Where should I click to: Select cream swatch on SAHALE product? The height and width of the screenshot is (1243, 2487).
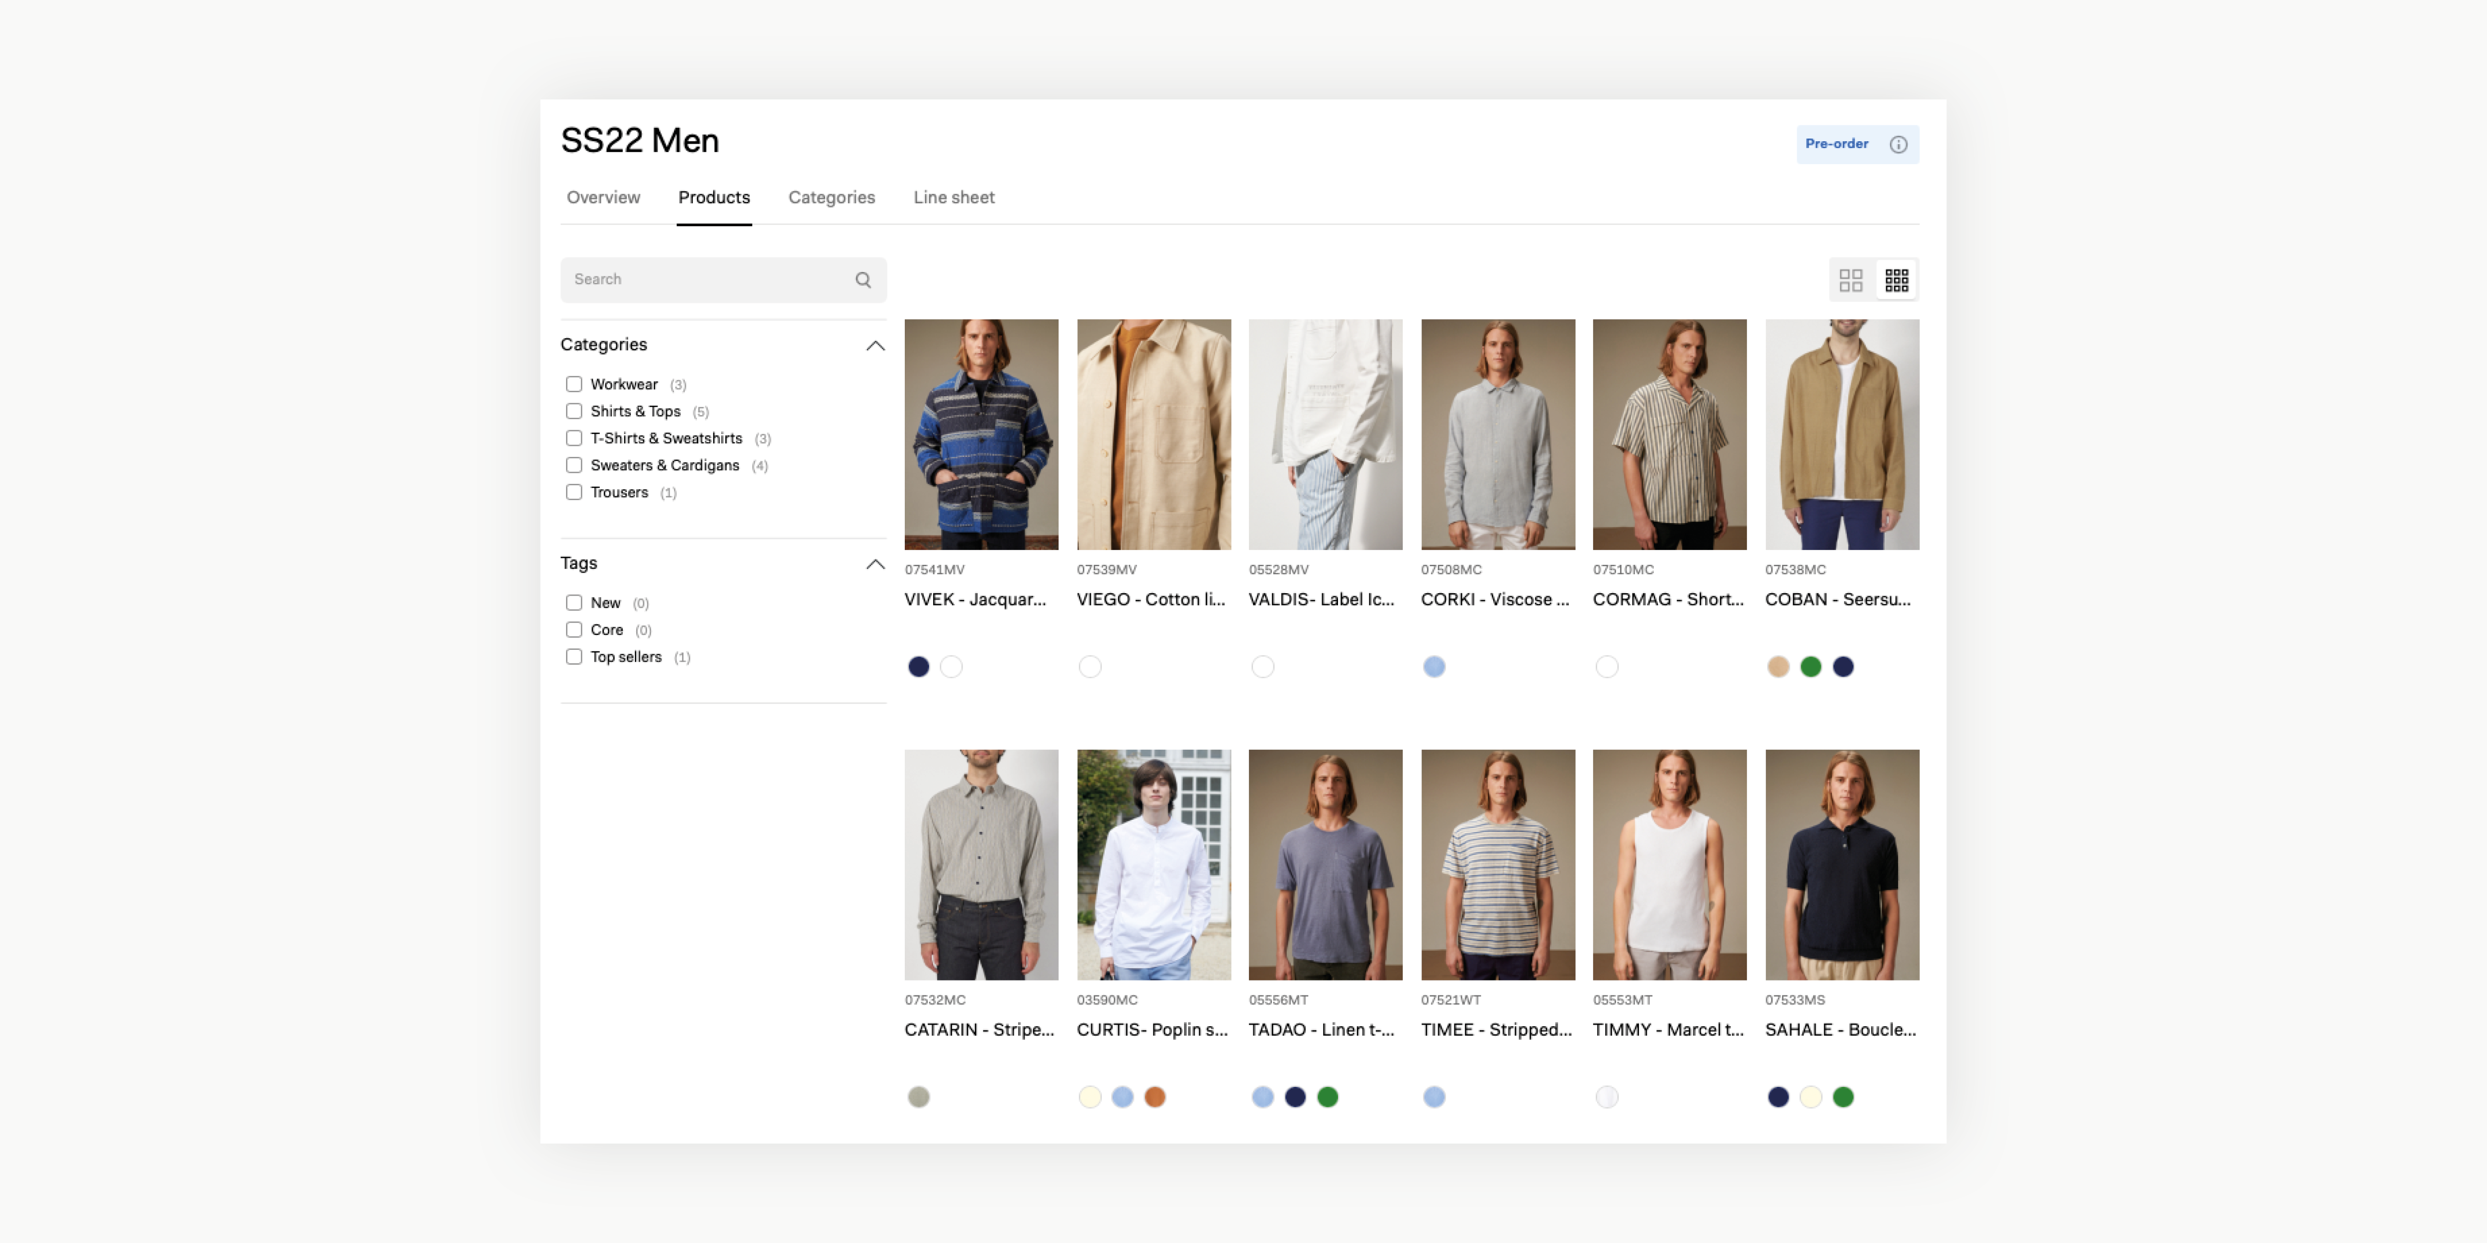(1811, 1097)
